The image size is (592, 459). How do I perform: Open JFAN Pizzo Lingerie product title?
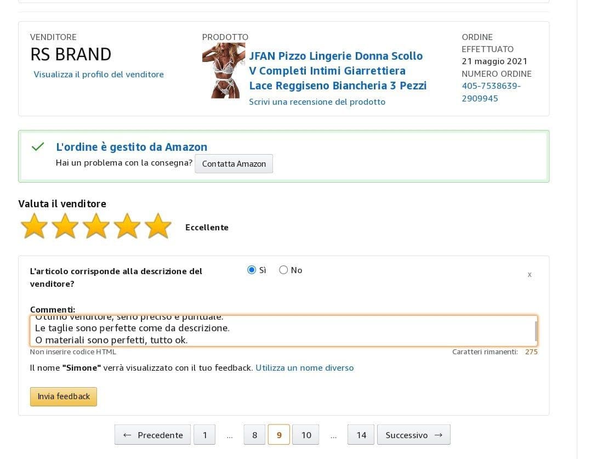(337, 71)
